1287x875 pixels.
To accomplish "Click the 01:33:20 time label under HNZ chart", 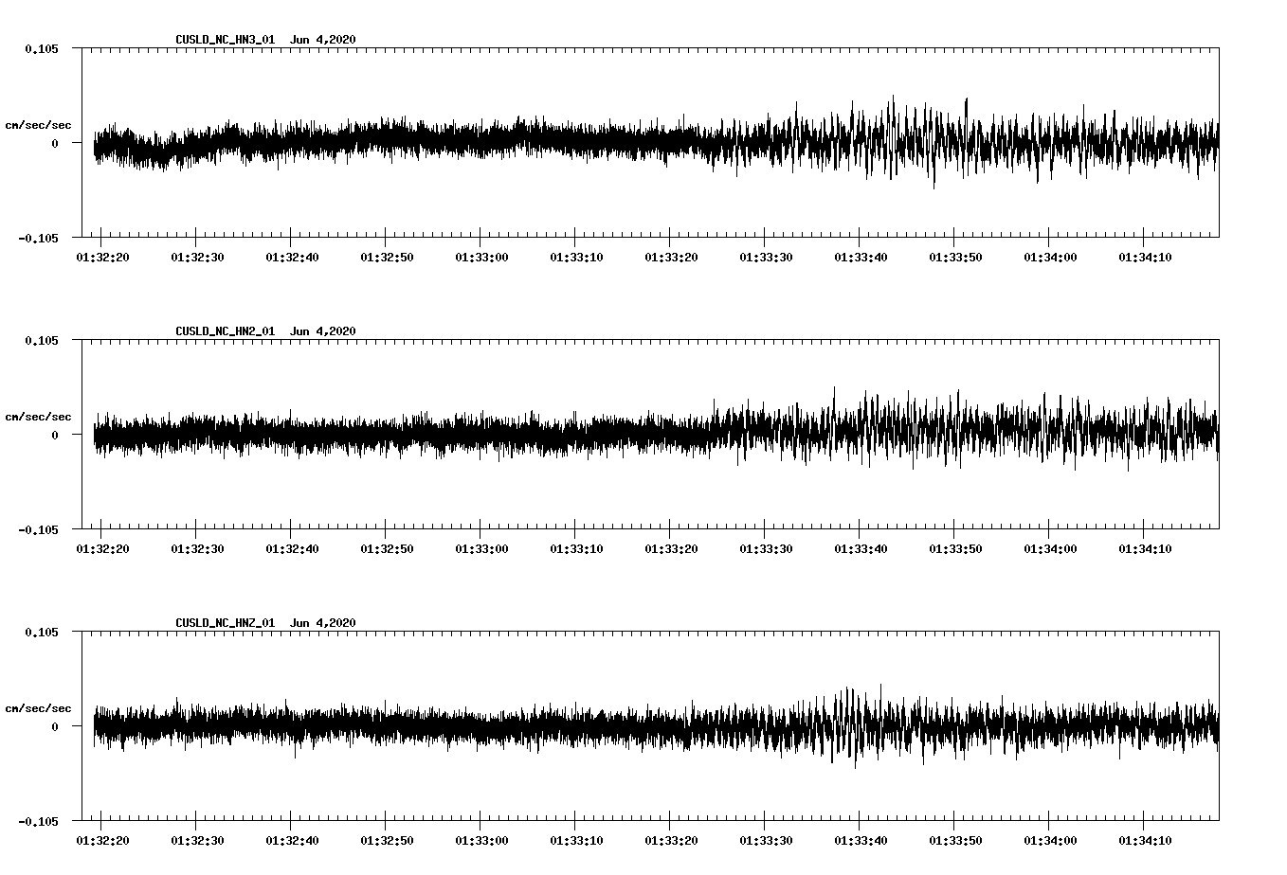I will [671, 840].
